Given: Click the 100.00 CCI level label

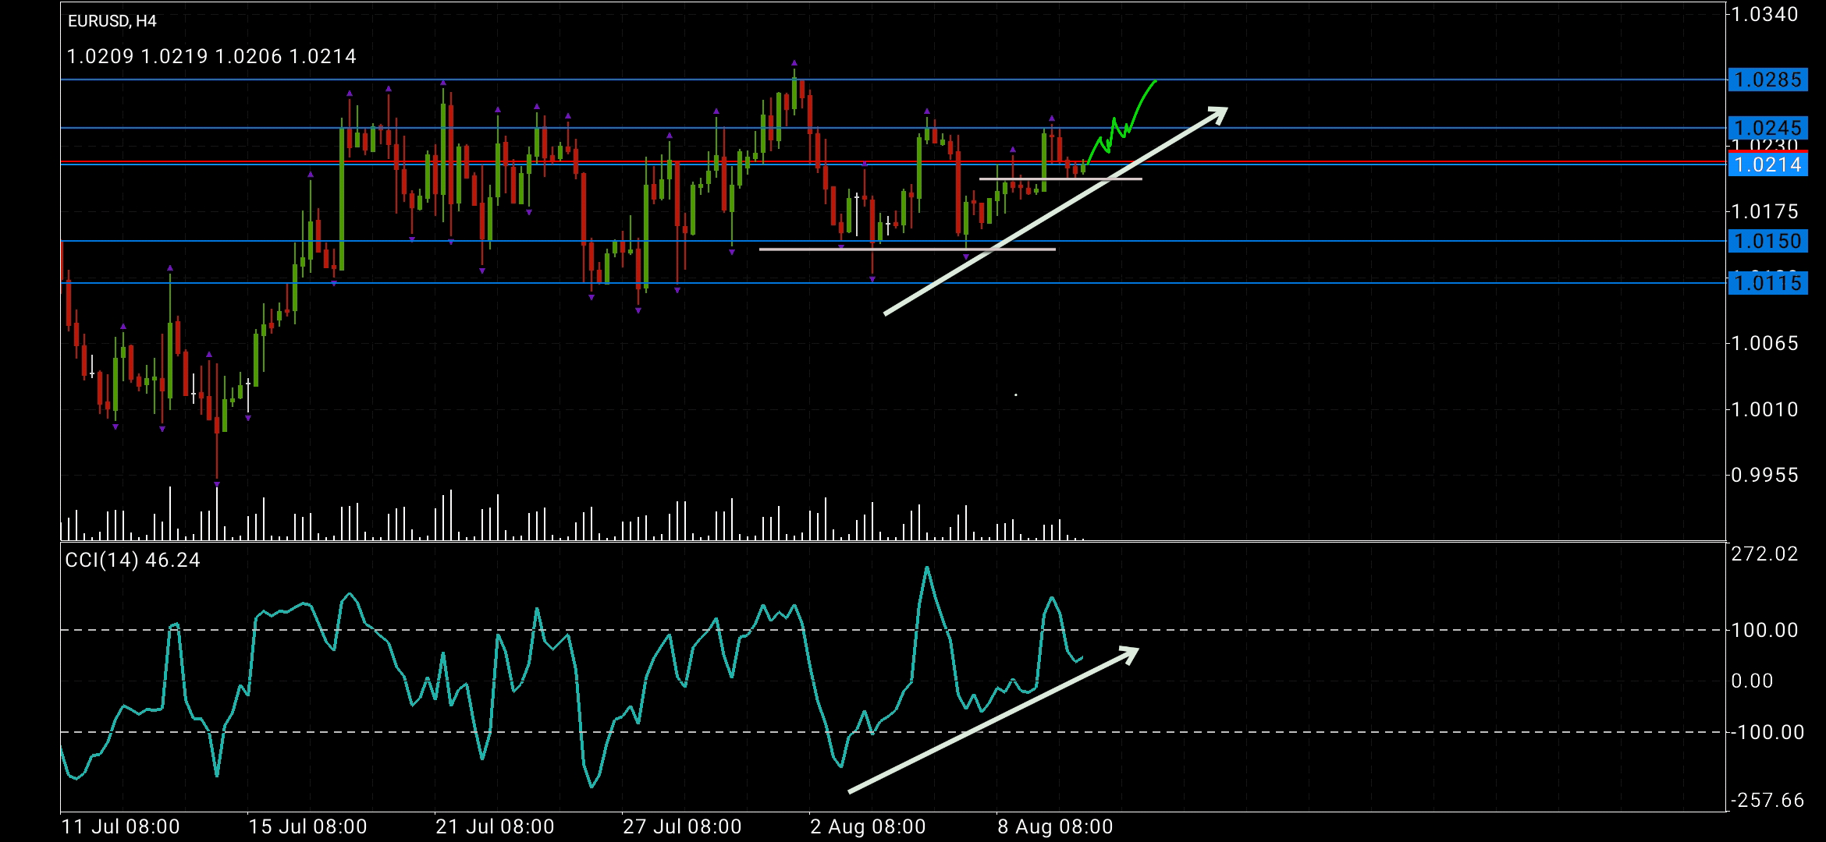Looking at the screenshot, I should pyautogui.click(x=1764, y=630).
